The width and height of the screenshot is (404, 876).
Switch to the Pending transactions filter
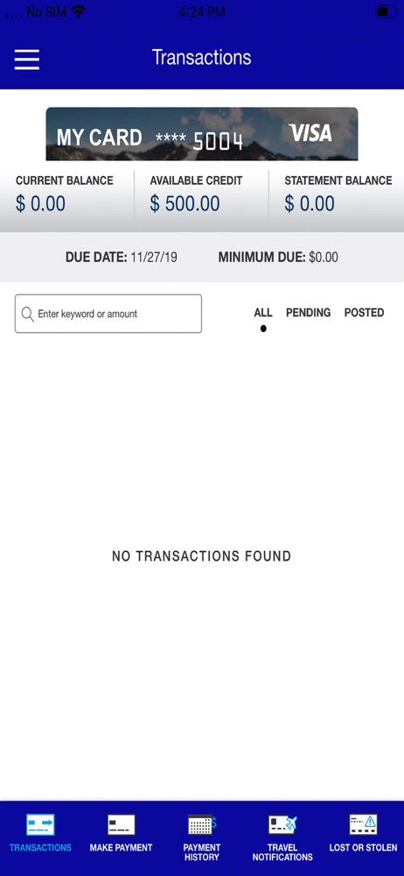click(x=308, y=313)
